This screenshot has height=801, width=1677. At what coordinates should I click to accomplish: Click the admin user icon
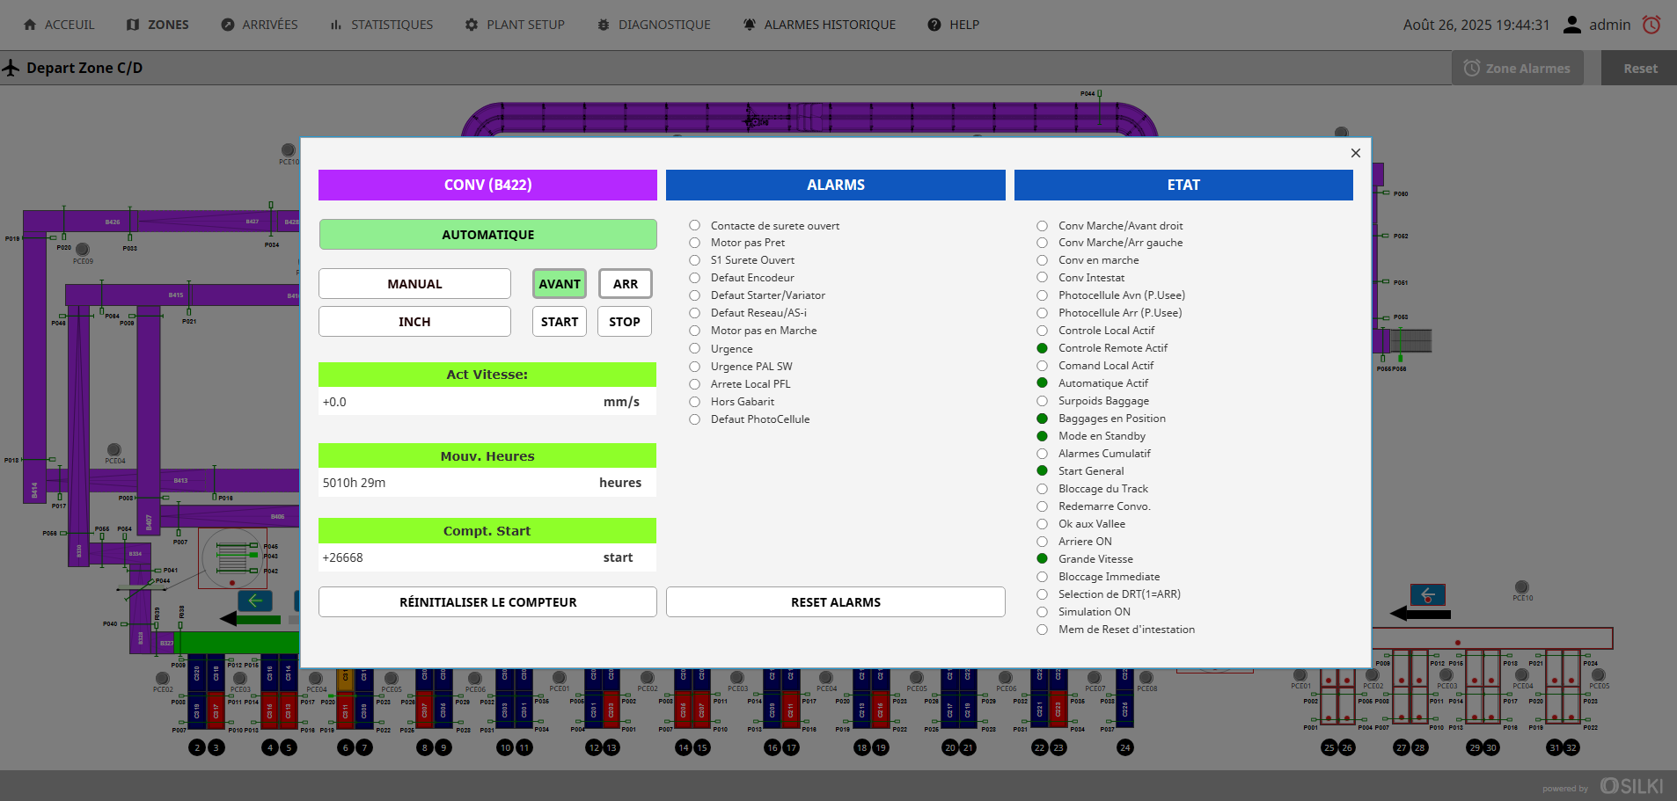tap(1571, 25)
